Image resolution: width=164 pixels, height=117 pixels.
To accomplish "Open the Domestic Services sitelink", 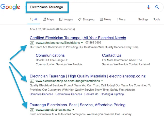I will point(41,94).
